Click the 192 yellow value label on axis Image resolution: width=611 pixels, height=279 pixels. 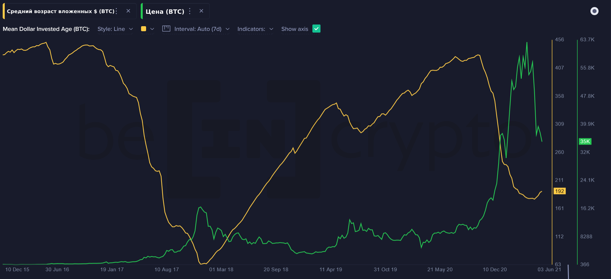tap(559, 191)
